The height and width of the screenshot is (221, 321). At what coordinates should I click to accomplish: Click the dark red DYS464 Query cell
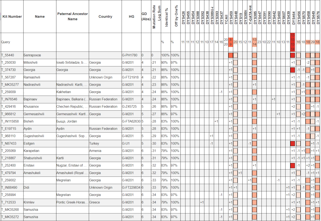tap(292, 42)
